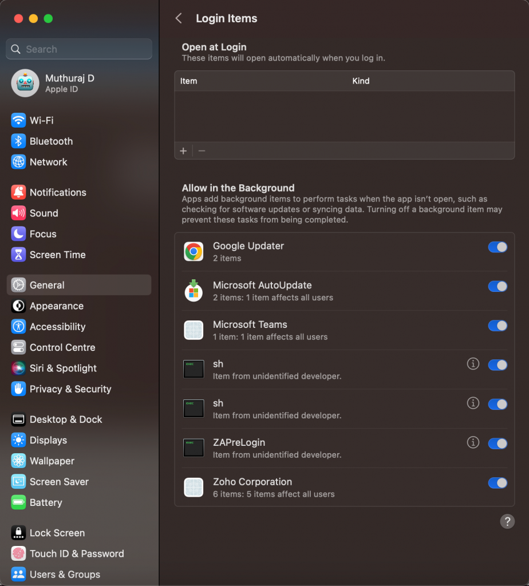Open Privacy & Security label in sidebar

click(x=70, y=389)
